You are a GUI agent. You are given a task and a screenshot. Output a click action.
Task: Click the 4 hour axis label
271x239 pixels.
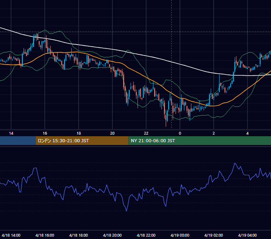pyautogui.click(x=247, y=133)
